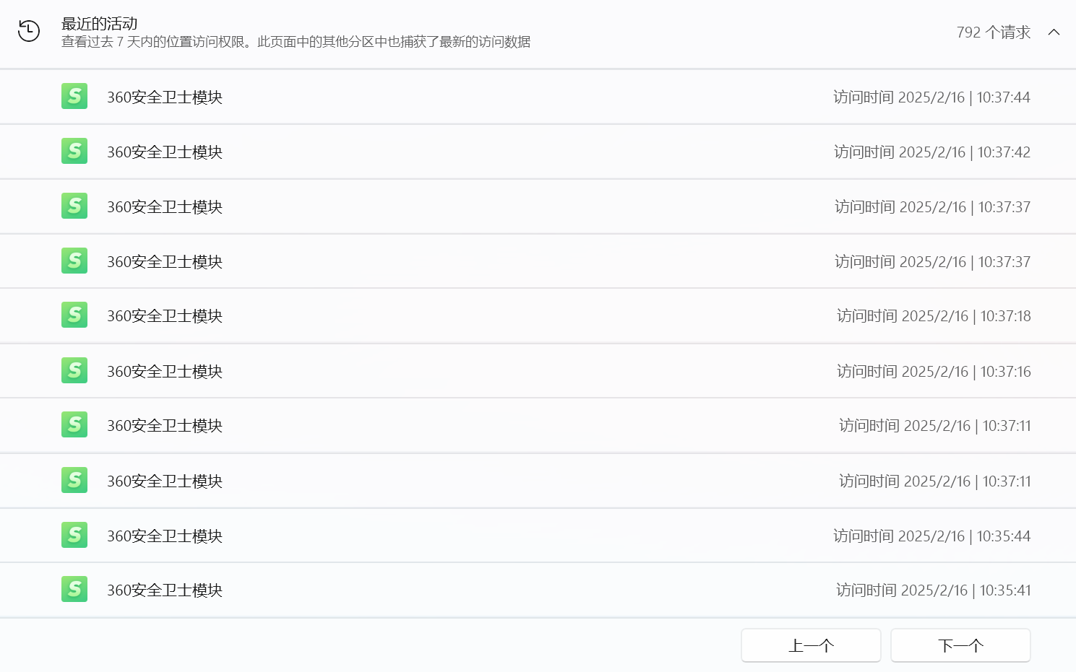Click the timestamp 访问时间 2025/2/16 | 10:37:18

tap(934, 316)
